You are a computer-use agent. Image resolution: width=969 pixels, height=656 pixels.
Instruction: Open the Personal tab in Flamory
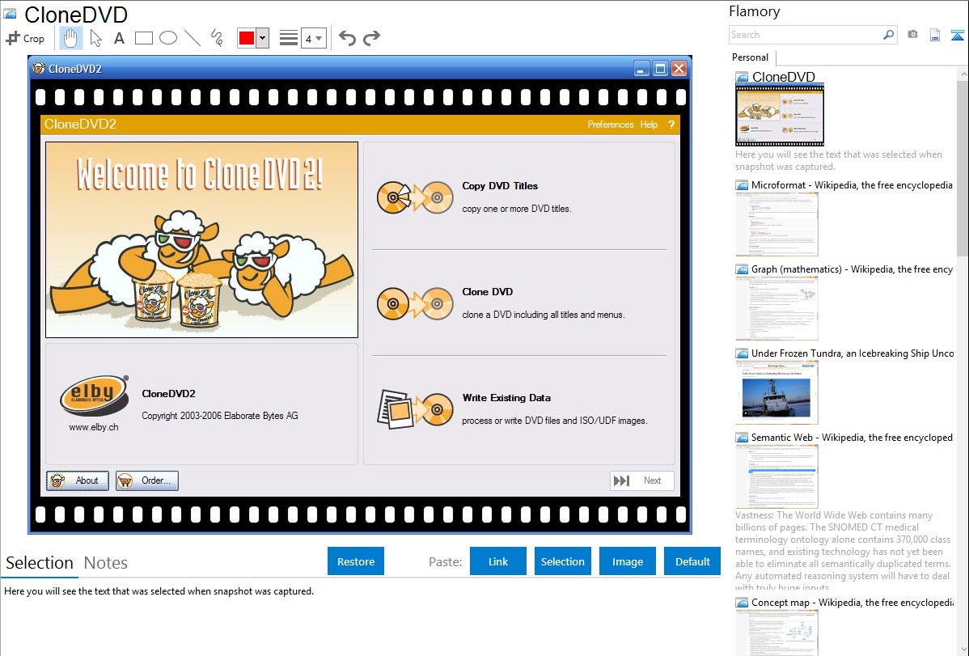pos(751,57)
